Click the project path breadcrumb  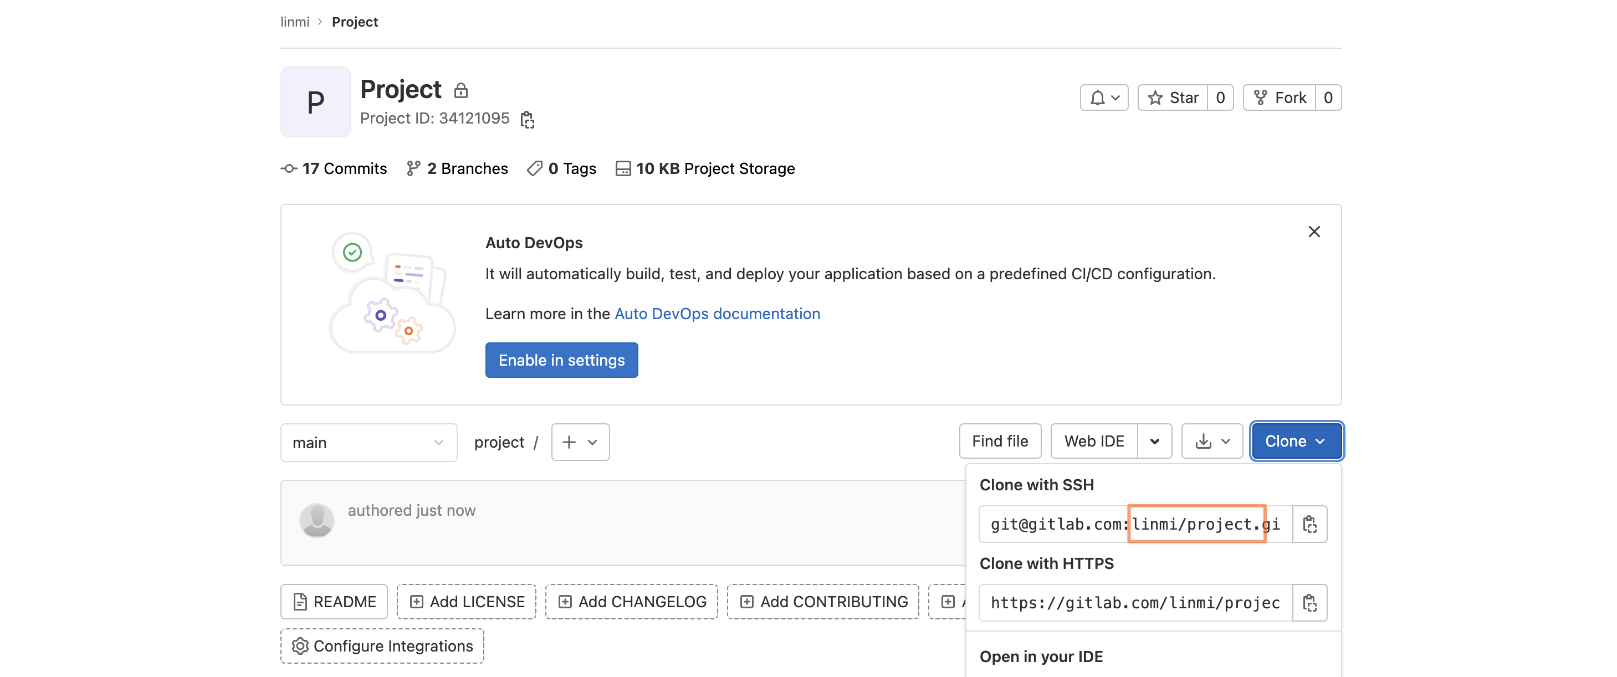point(499,442)
